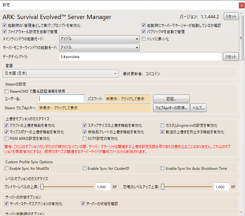Toggle 供給品クレートの上書き機能を有効化 checkbox
The width and height of the screenshot is (245, 216).
pos(84,132)
